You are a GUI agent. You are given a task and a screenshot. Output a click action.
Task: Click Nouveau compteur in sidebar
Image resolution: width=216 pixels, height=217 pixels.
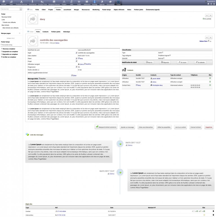(9, 49)
